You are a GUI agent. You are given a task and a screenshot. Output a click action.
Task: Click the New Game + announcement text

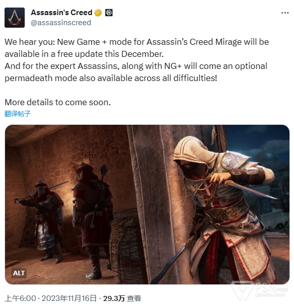(x=137, y=48)
